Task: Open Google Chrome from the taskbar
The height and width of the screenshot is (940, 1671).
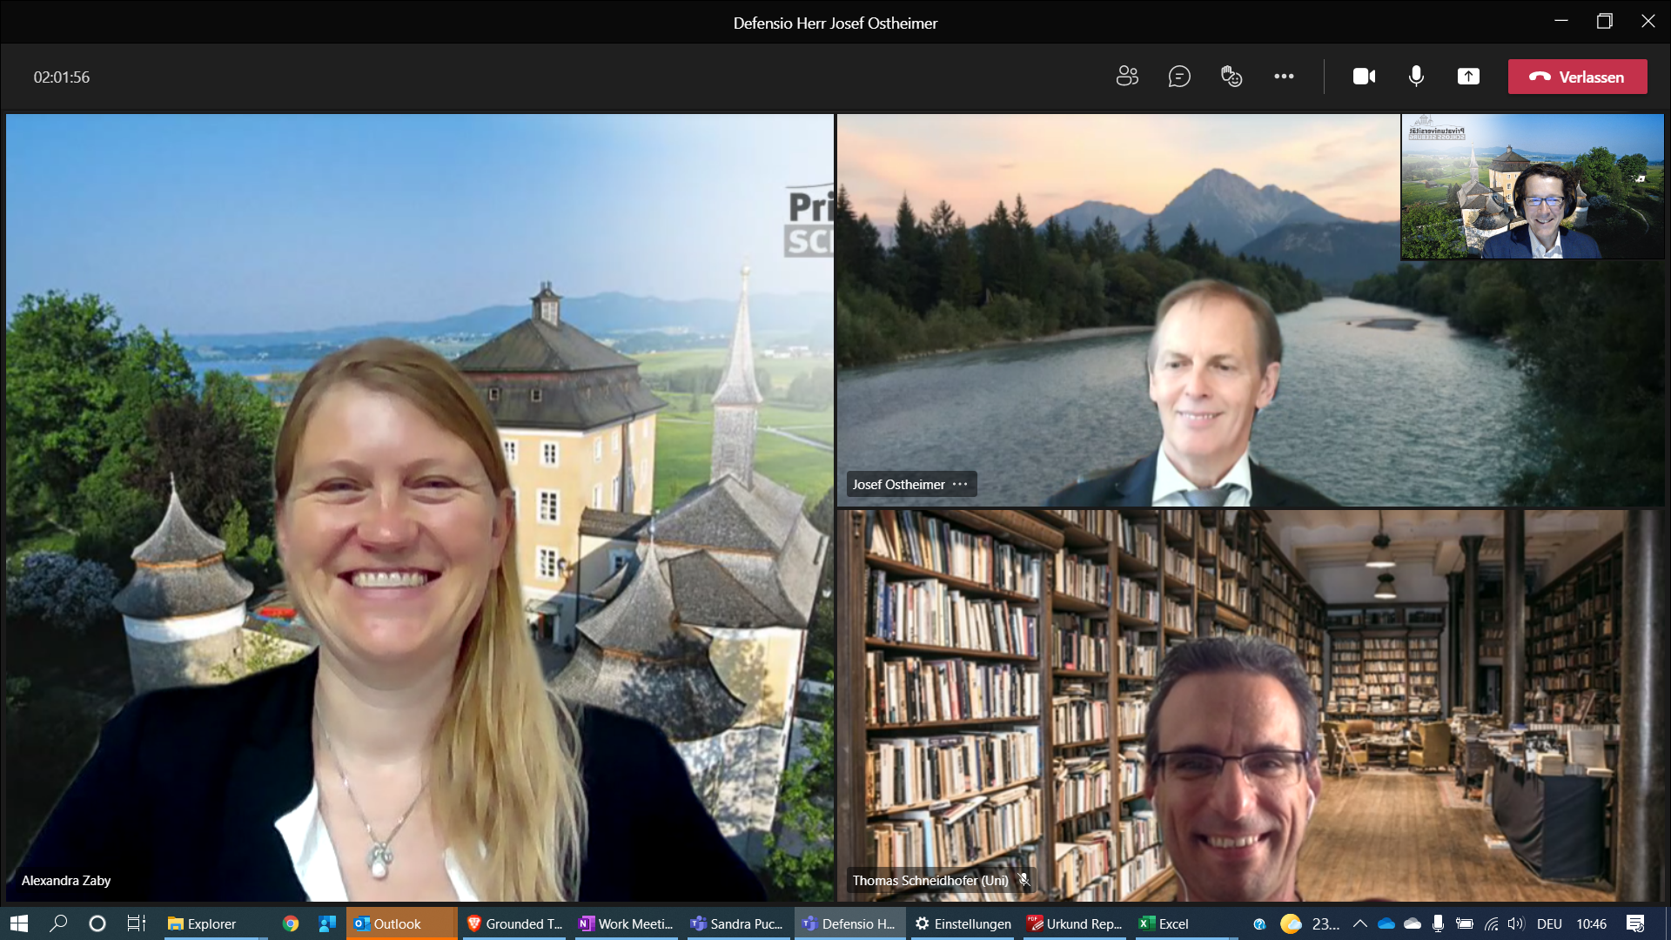Action: (291, 923)
